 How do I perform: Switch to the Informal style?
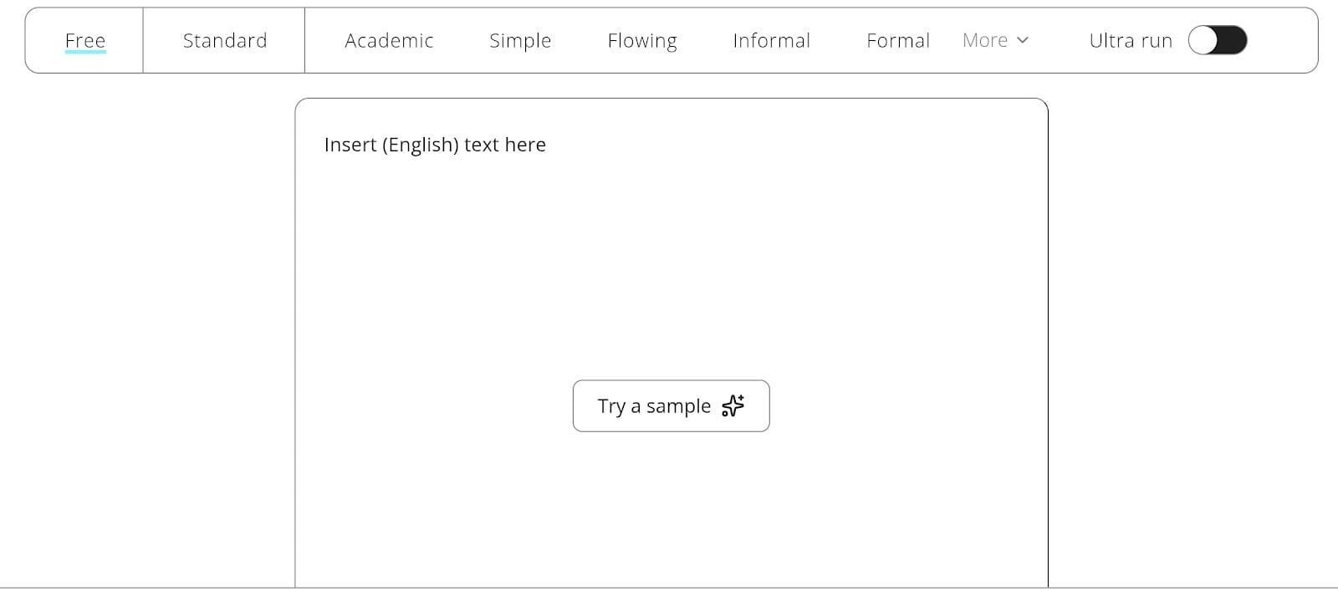tap(771, 40)
